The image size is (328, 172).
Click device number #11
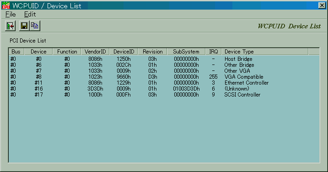click(38, 83)
